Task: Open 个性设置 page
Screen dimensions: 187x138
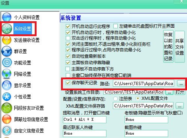Action: tap(22, 97)
